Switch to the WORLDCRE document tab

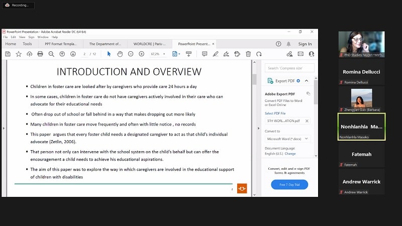click(x=149, y=44)
